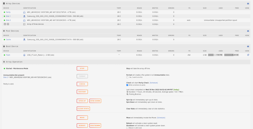Click the green status dot for Disk 2
The width and height of the screenshot is (253, 129).
tap(5, 20)
